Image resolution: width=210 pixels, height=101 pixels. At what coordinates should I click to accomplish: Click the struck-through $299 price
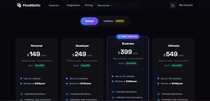[76, 66]
